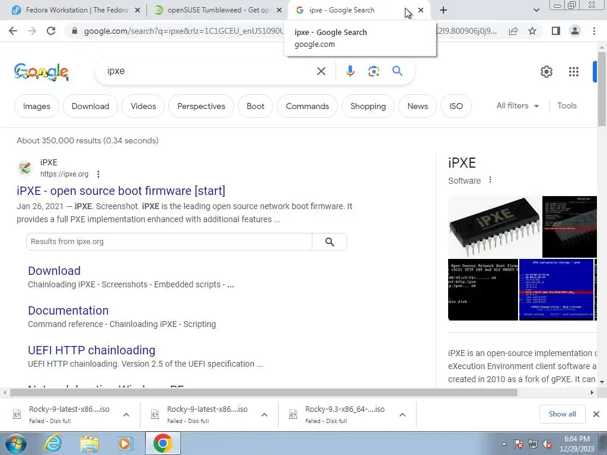Click the forward navigation arrow
607x455 pixels.
[32, 31]
